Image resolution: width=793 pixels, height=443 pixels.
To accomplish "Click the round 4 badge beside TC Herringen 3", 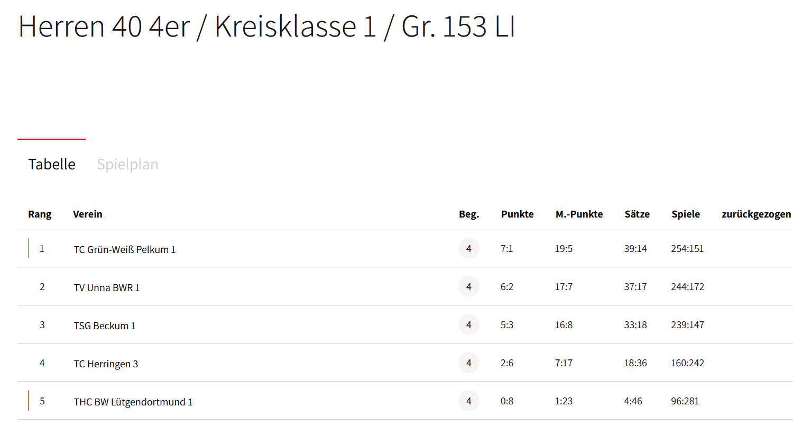I will (x=468, y=363).
